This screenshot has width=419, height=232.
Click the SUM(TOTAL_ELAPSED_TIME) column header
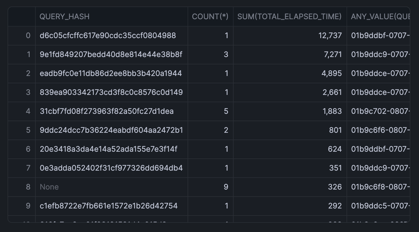[290, 17]
